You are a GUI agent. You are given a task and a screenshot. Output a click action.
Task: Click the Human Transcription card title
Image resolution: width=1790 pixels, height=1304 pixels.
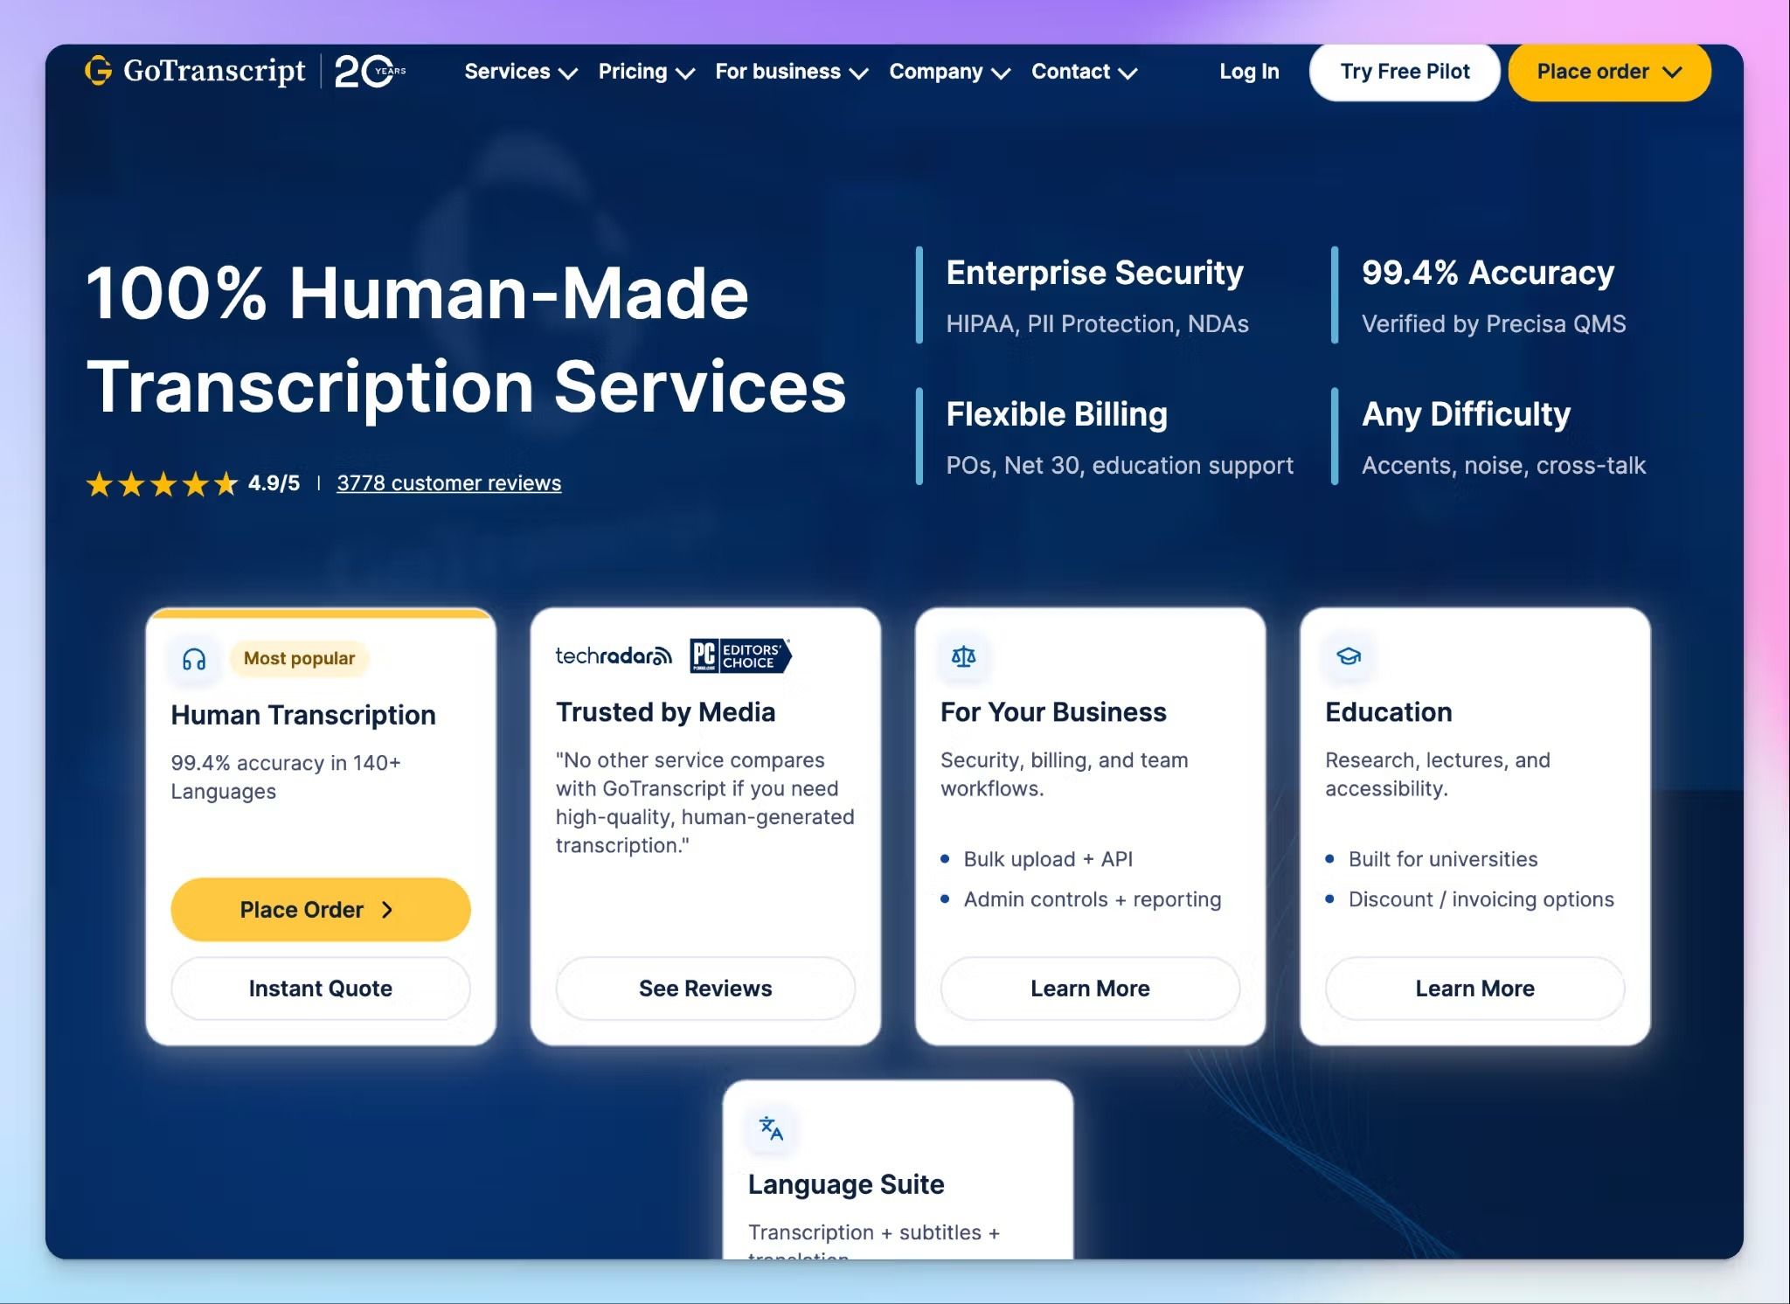(x=303, y=715)
